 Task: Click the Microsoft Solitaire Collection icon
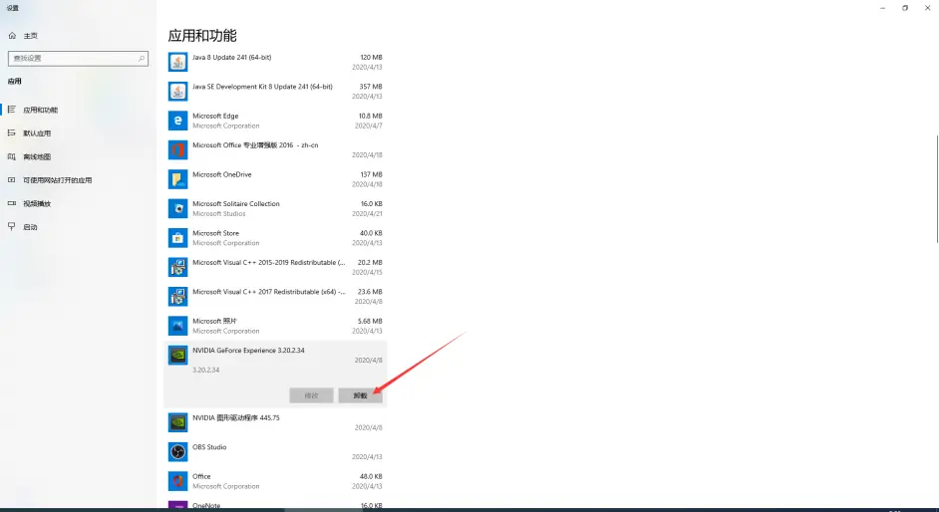point(177,209)
